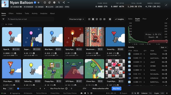
Task: Open the Price low to high sort dropdown
Action: point(76,19)
